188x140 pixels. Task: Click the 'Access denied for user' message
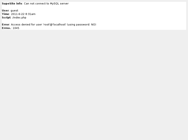(26, 25)
